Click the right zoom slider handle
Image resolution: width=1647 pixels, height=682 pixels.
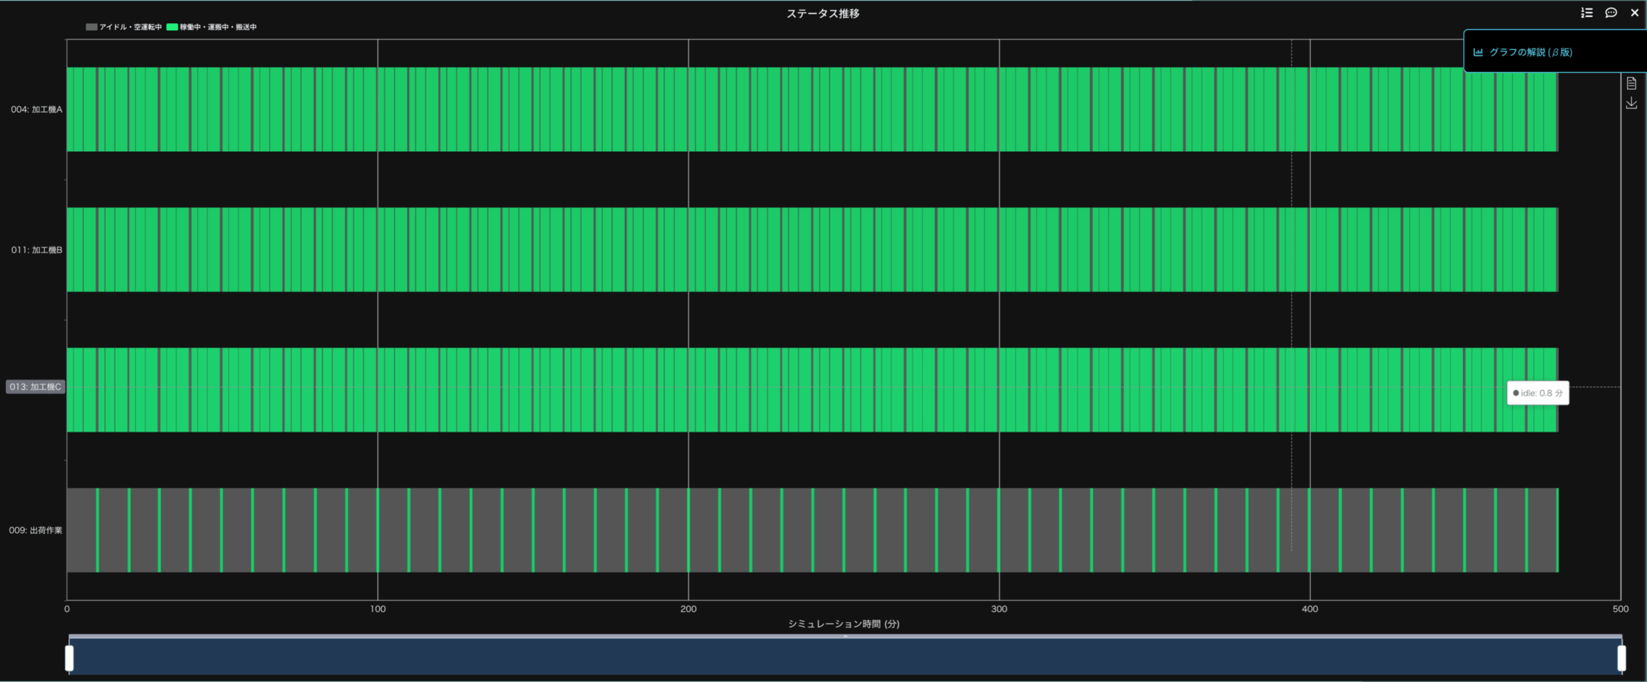(1621, 658)
